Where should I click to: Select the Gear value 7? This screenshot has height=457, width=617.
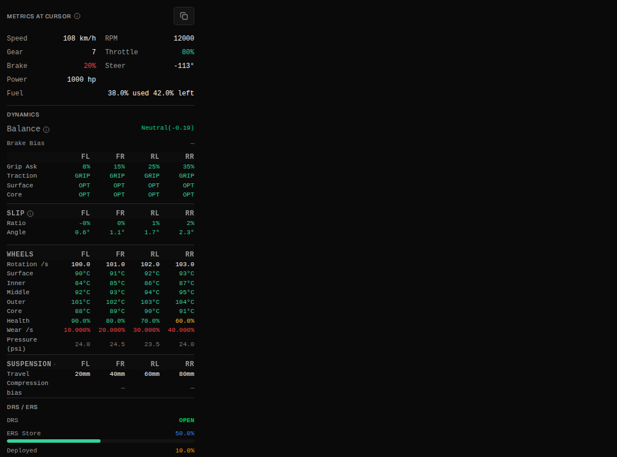click(x=94, y=52)
